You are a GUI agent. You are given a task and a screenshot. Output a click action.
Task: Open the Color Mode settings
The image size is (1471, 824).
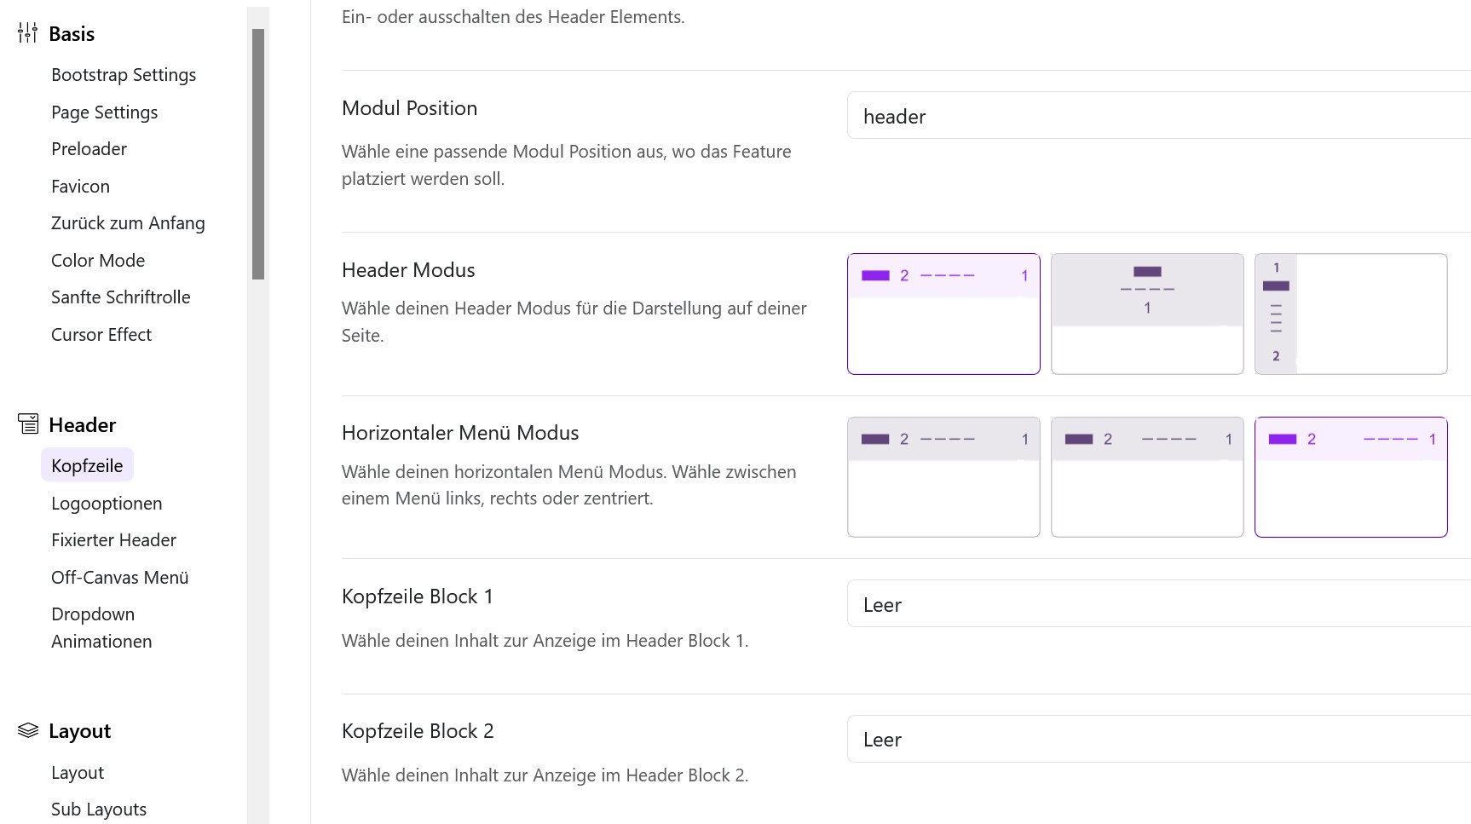tap(97, 260)
